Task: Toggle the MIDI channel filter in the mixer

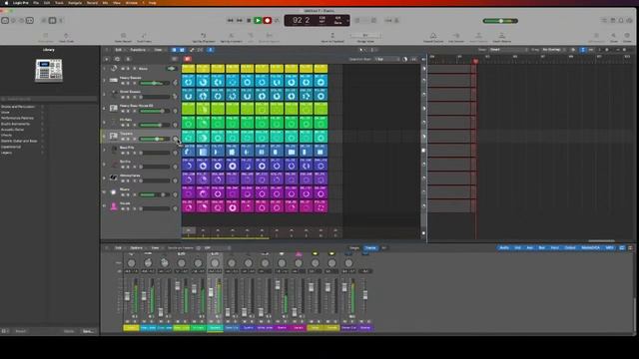Action: 609,247
